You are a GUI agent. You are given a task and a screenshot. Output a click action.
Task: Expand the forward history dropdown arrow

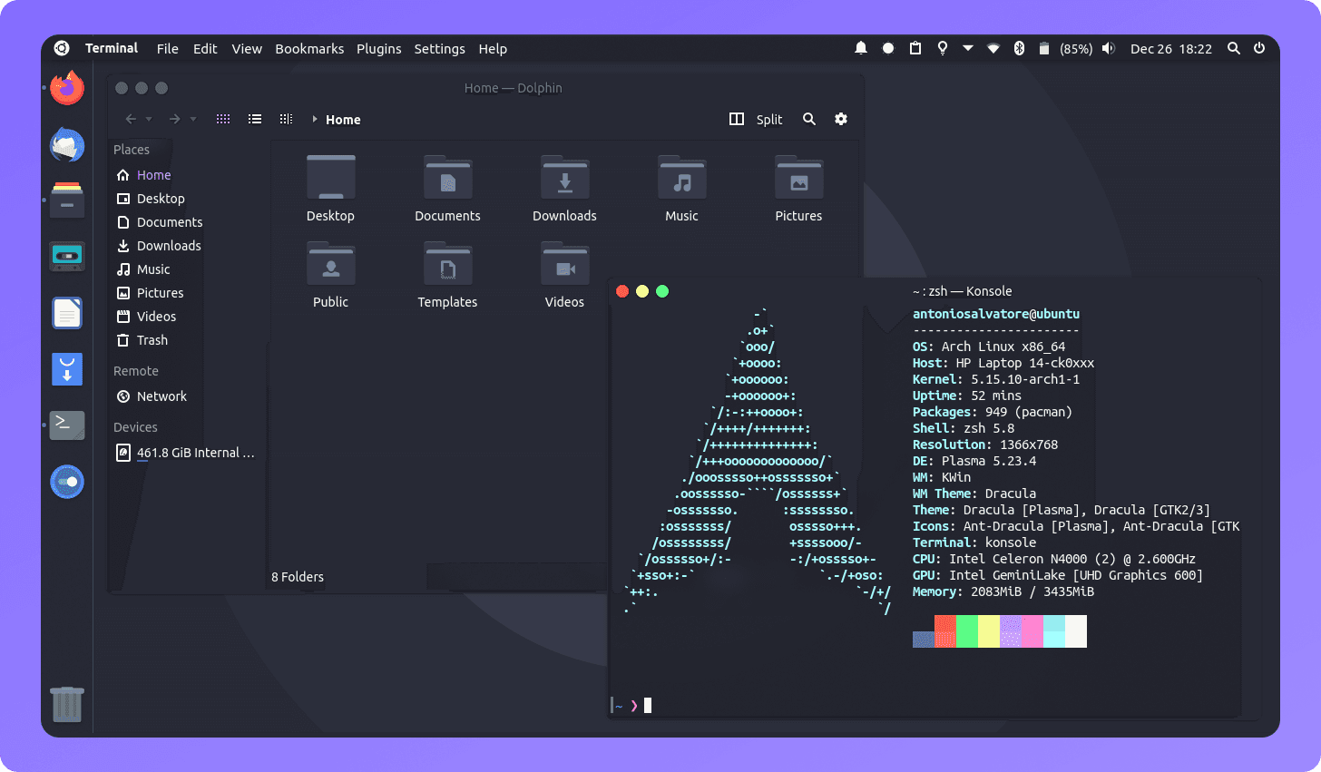(192, 120)
